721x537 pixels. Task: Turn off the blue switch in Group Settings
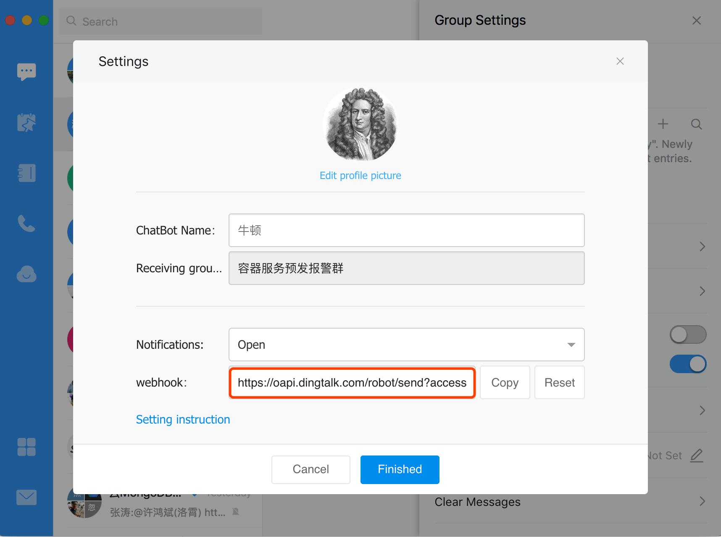pyautogui.click(x=688, y=364)
